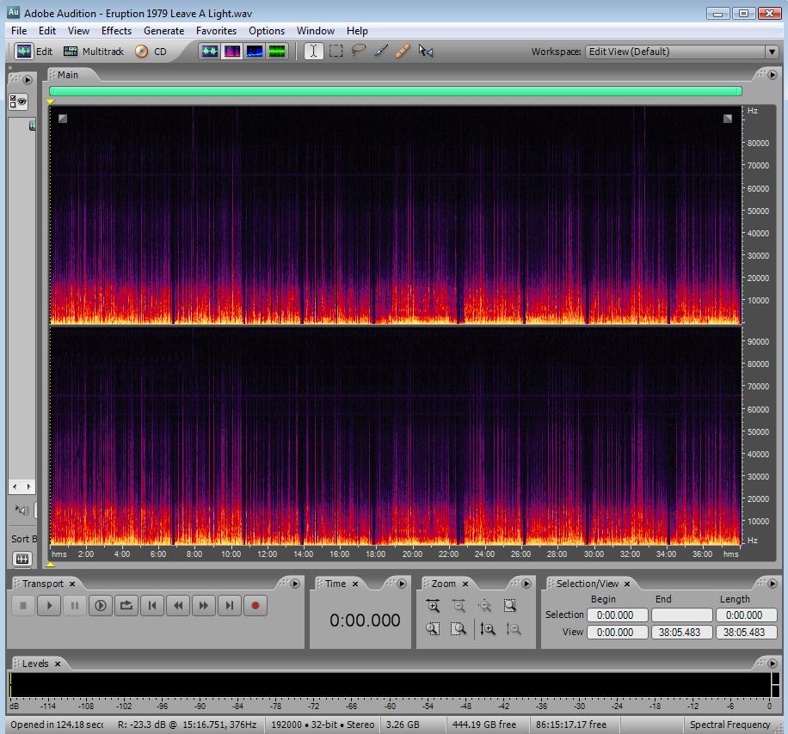
Task: Switch to Waveform display view
Action: [210, 52]
